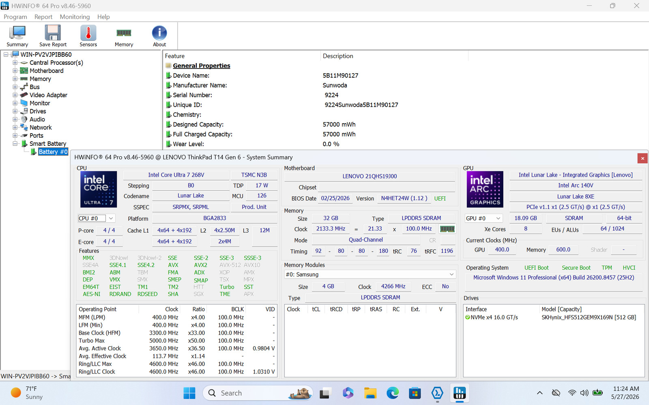Click the Wi-Fi icon in system tray
Image resolution: width=649 pixels, height=405 pixels.
[x=572, y=393]
